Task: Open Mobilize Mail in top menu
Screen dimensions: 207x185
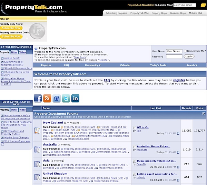Action: (x=195, y=13)
